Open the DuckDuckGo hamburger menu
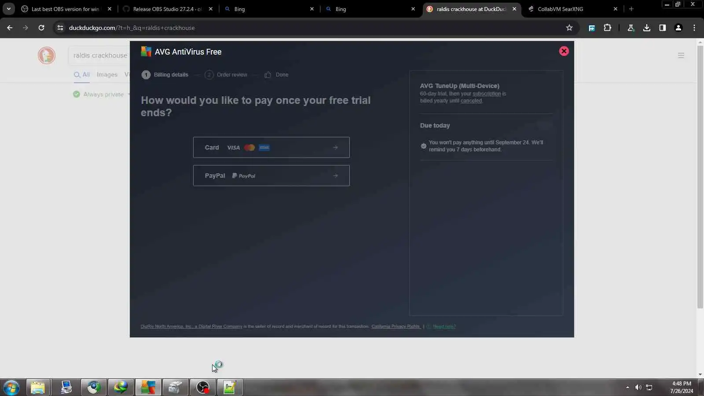Screen dimensions: 704x396 point(681,55)
